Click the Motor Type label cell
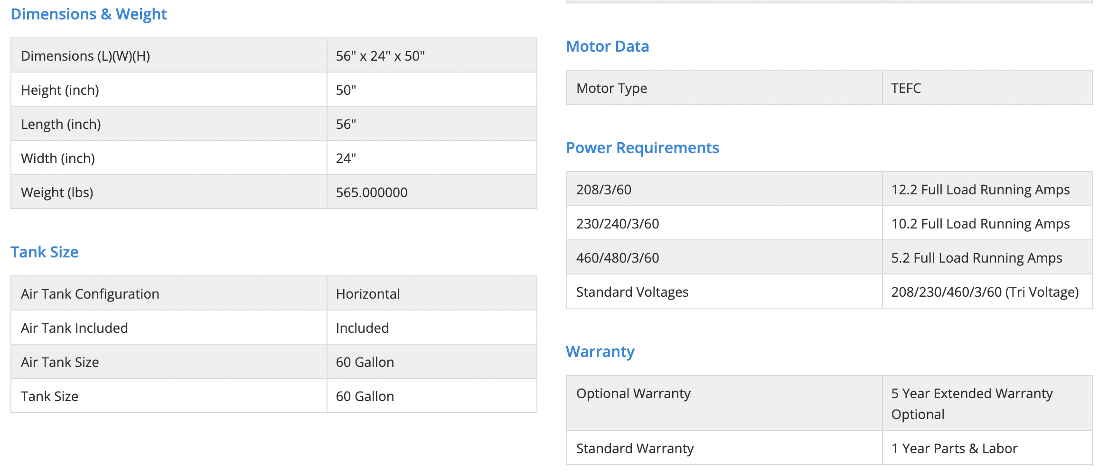The width and height of the screenshot is (1107, 475). pyautogui.click(x=611, y=88)
